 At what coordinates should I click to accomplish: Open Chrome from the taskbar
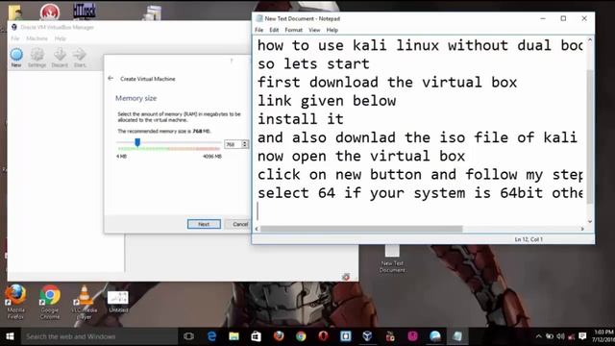click(x=301, y=336)
